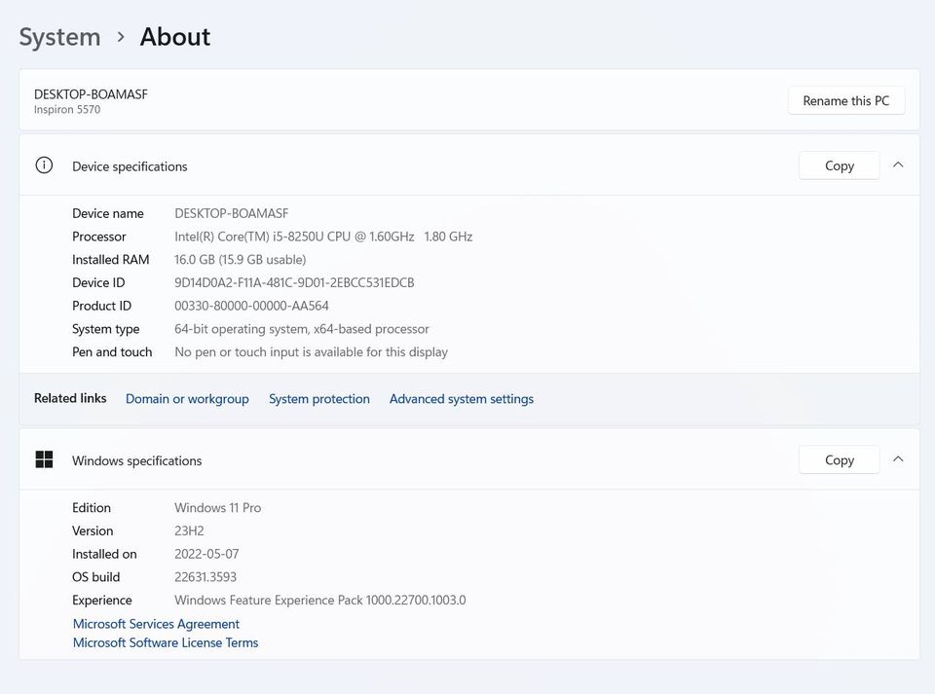The width and height of the screenshot is (935, 694).
Task: Click the OS build number 22631.3593
Action: [x=206, y=577]
